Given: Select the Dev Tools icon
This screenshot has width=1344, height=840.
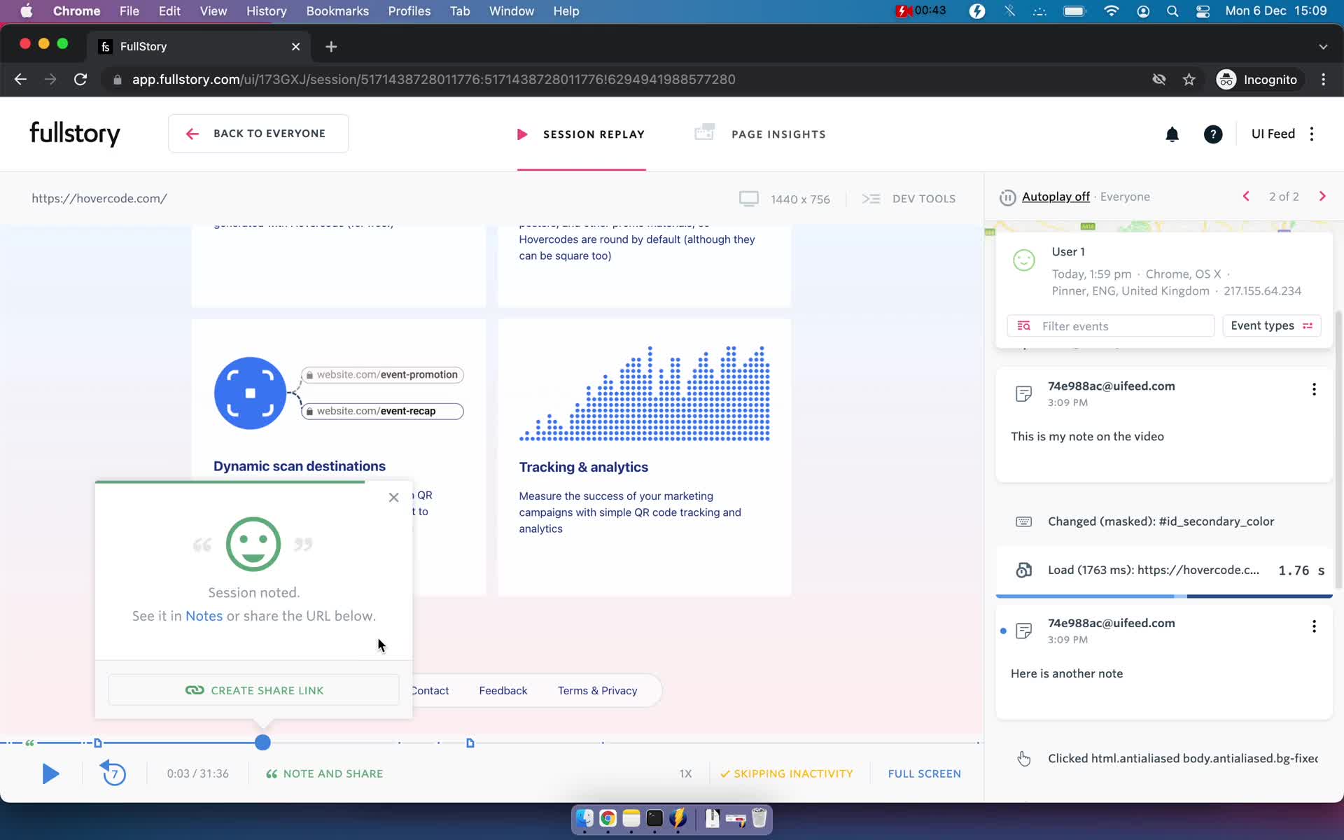Looking at the screenshot, I should click(871, 198).
